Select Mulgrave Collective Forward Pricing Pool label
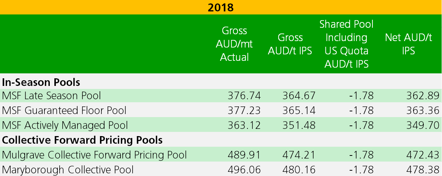The image size is (442, 176). (x=94, y=155)
